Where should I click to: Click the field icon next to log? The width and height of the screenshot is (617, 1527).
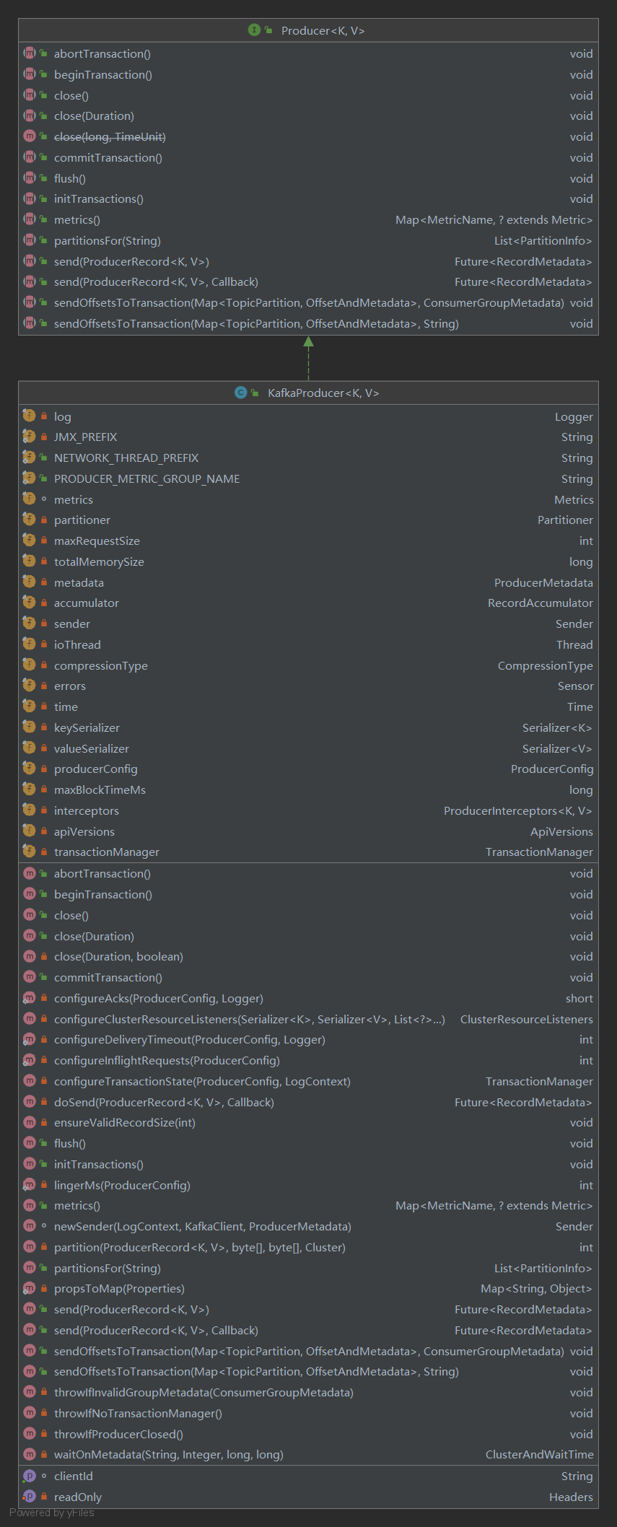tap(30, 416)
